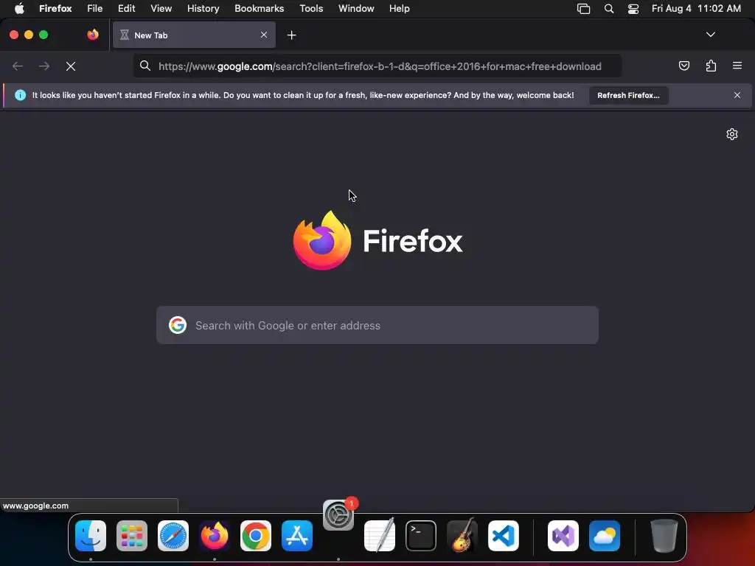The width and height of the screenshot is (755, 566).
Task: Open the Extensions puzzle icon
Action: pos(711,66)
